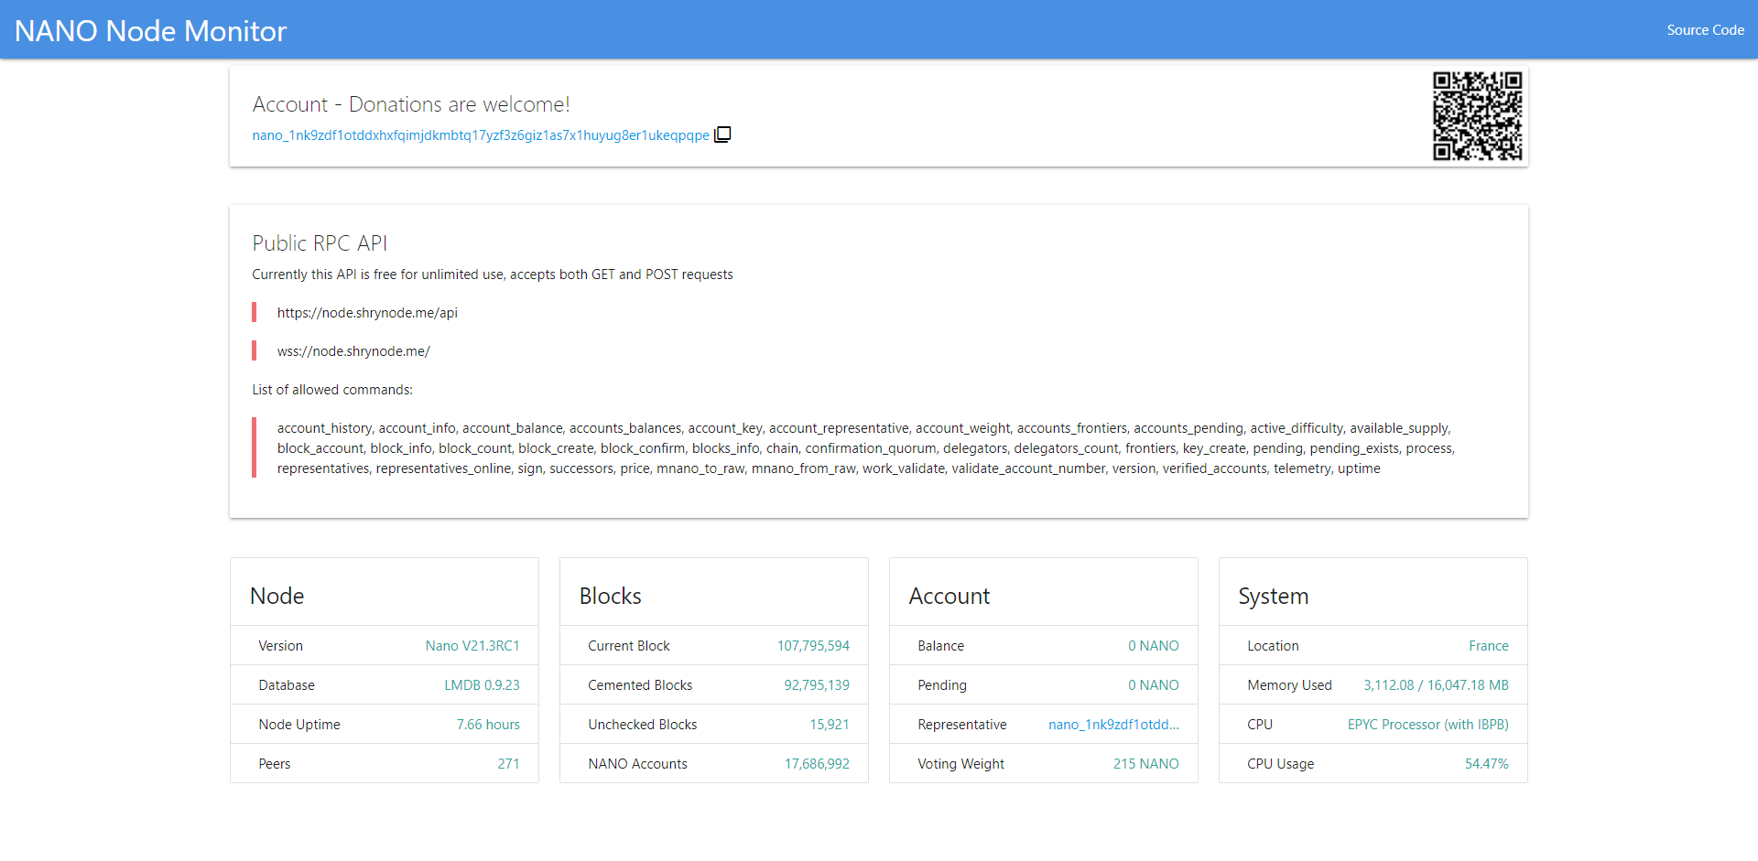
Task: Select Current Block value 107,795,594
Action: 813,646
